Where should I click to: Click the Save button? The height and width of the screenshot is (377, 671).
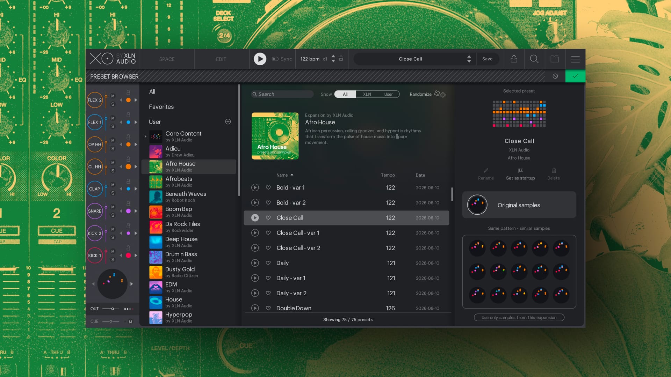click(x=487, y=59)
